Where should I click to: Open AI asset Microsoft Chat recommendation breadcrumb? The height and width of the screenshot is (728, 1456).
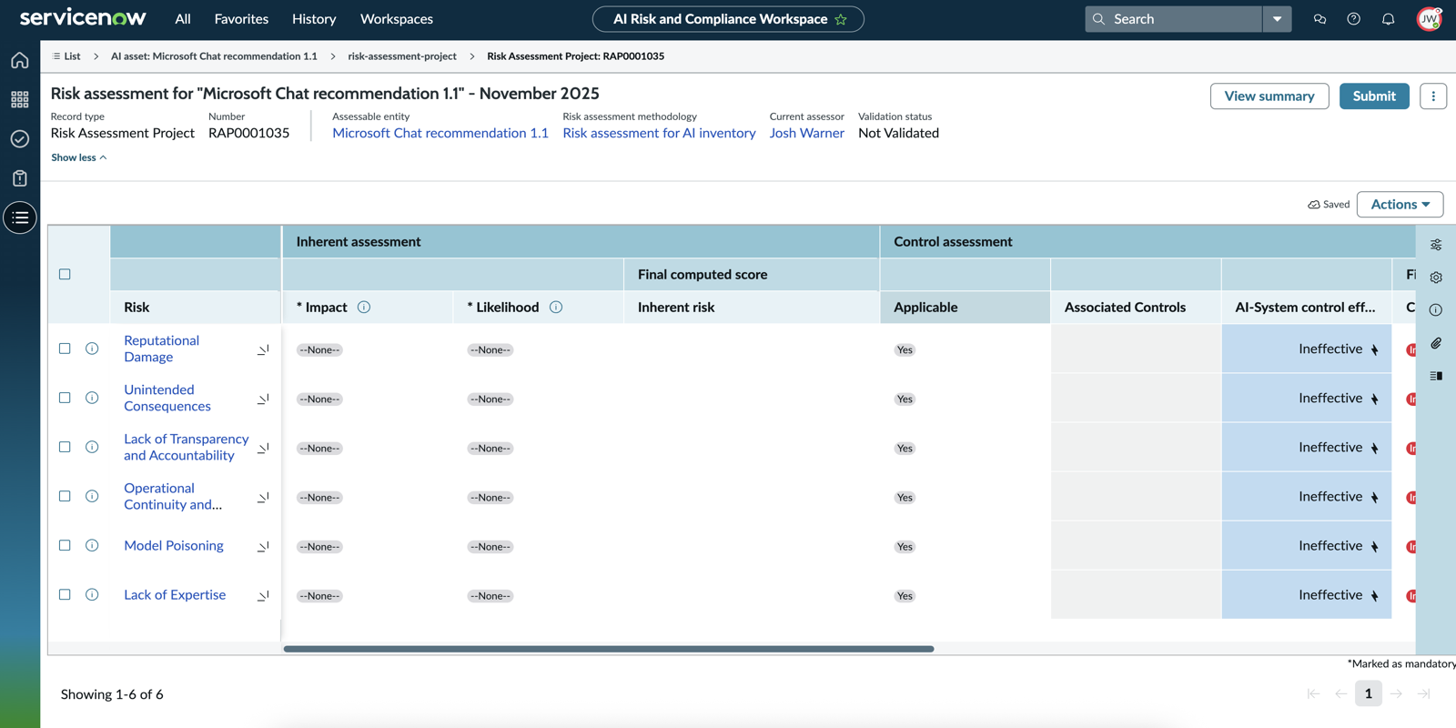[214, 56]
